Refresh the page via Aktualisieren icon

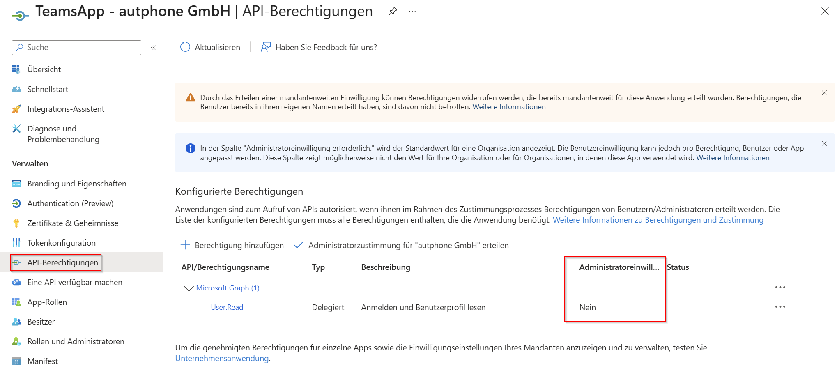coord(184,47)
